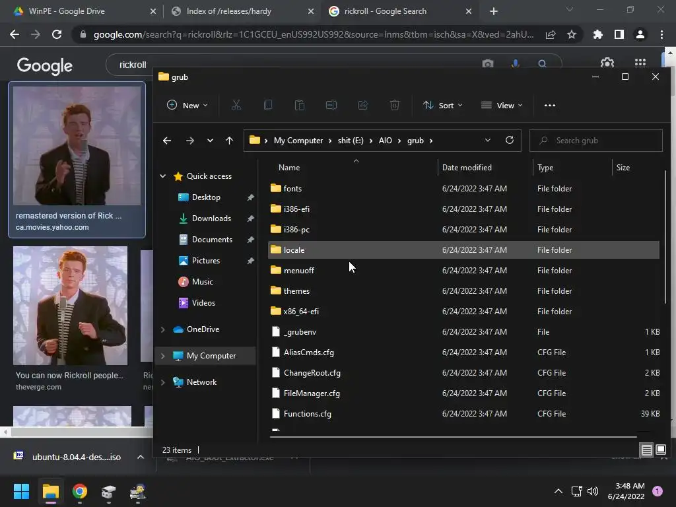Open Windows Start menu
Viewport: 676px width, 507px height.
[21, 491]
